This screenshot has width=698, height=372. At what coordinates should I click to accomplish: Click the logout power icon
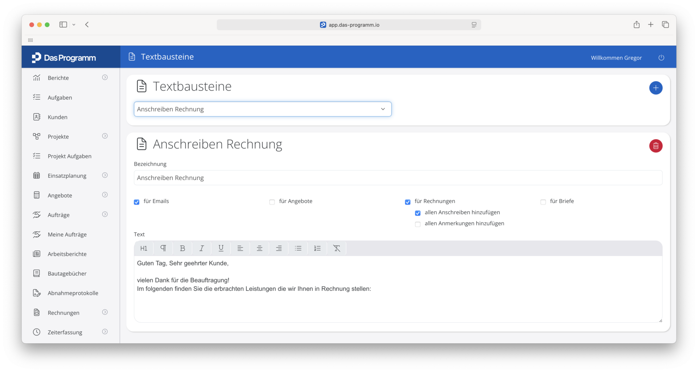(x=661, y=58)
